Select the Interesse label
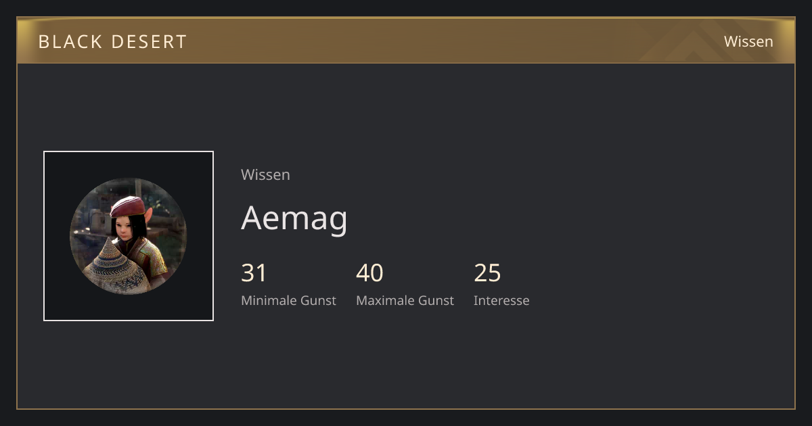Viewport: 812px width, 426px height. [x=501, y=300]
